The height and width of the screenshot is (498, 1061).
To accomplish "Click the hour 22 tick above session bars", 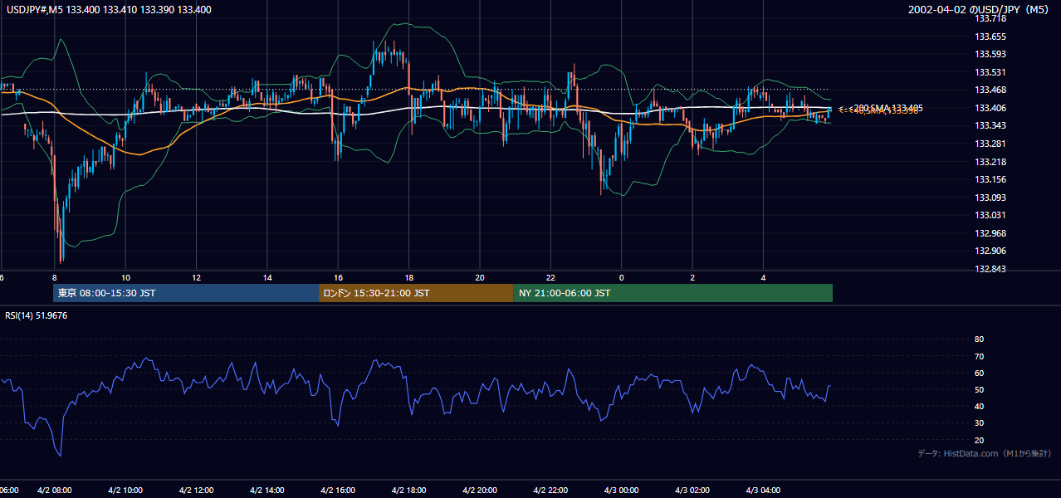I will click(550, 277).
